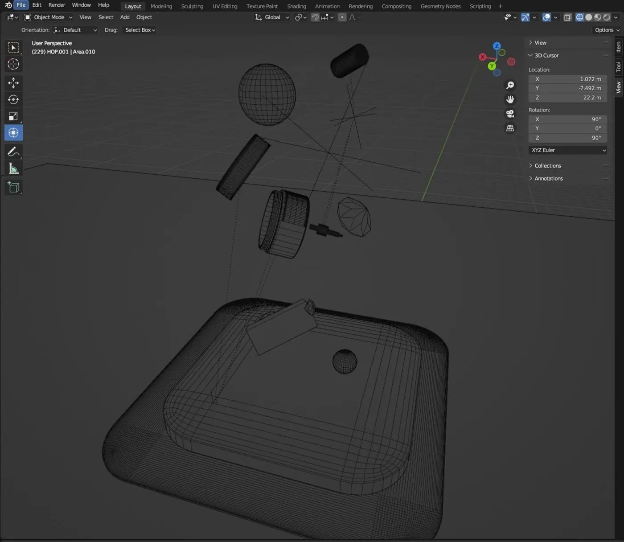Viewport: 624px width, 542px height.
Task: Pick the Rotate tool
Action: (x=13, y=99)
